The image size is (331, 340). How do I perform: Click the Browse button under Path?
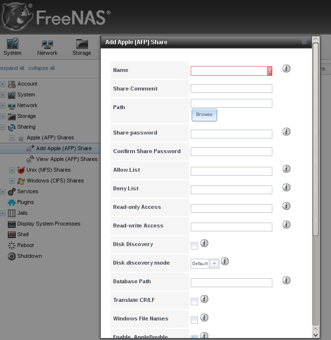click(204, 115)
